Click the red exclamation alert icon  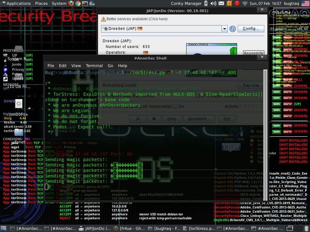237,3
